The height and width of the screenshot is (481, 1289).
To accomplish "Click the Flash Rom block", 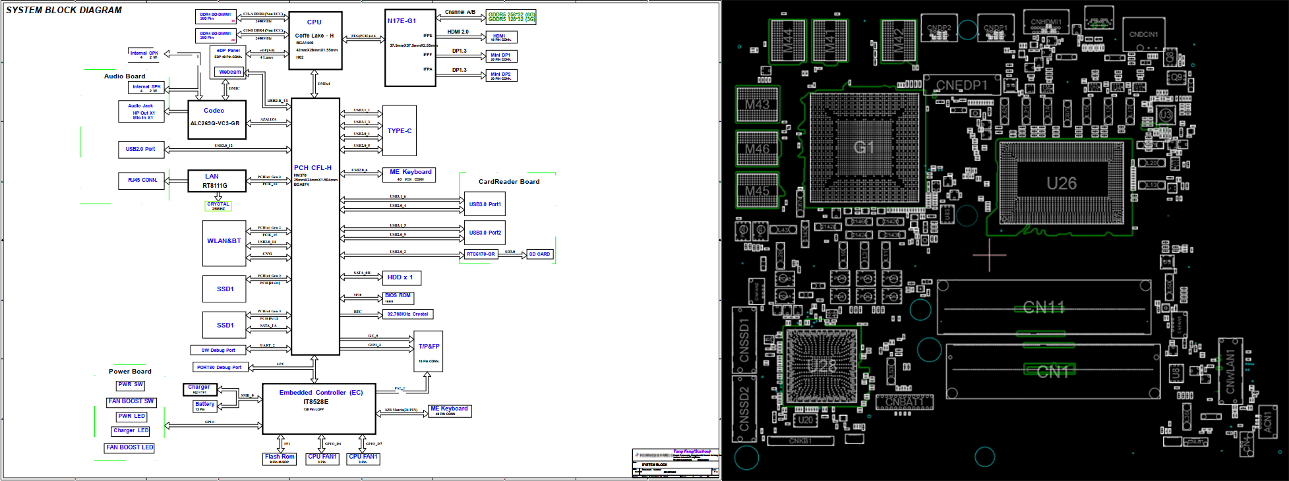I will 280,459.
